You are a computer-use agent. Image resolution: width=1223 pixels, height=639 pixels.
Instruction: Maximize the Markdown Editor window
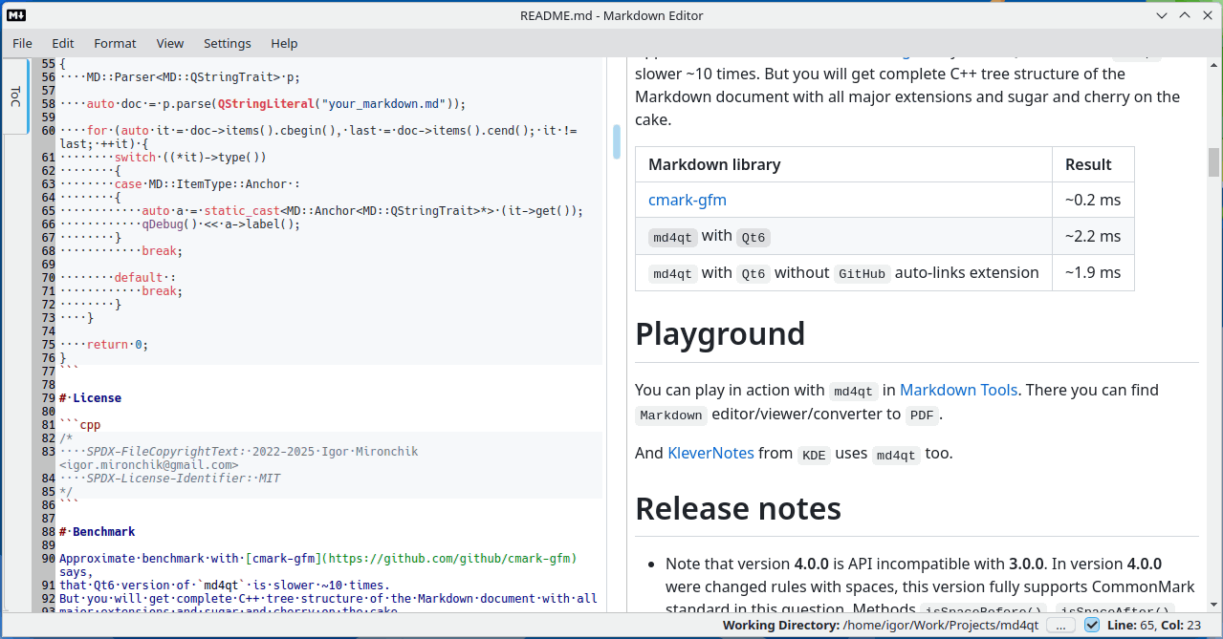(x=1184, y=15)
